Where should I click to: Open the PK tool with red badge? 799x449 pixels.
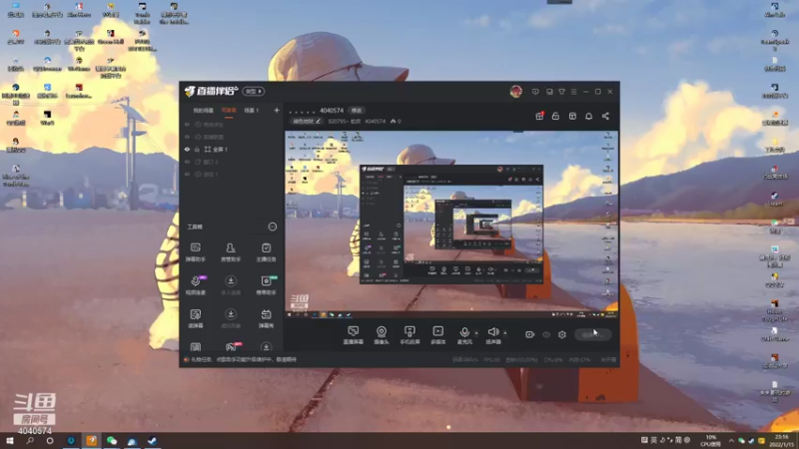pos(232,346)
